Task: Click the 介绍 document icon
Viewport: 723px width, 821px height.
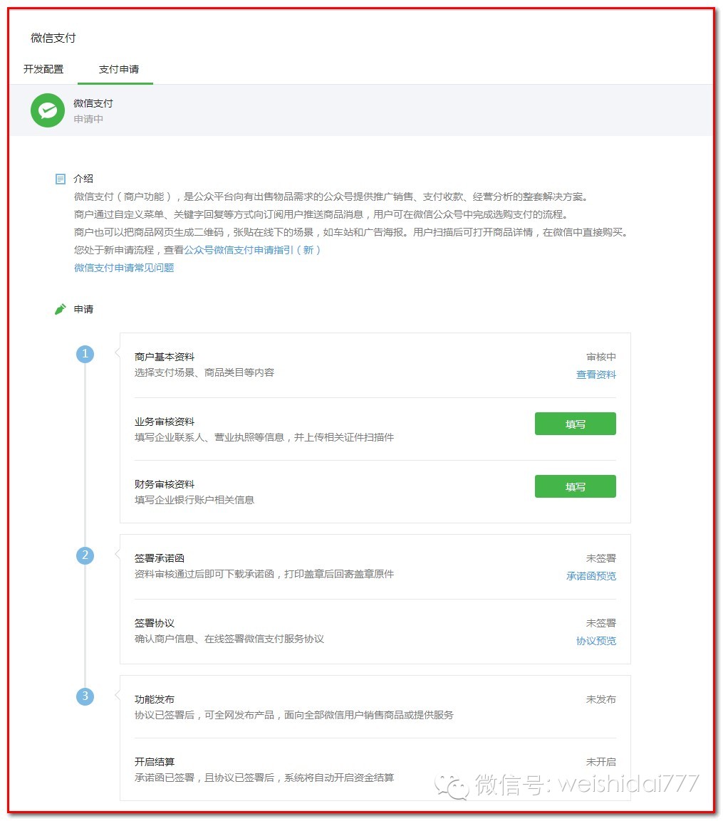Action: tap(61, 179)
